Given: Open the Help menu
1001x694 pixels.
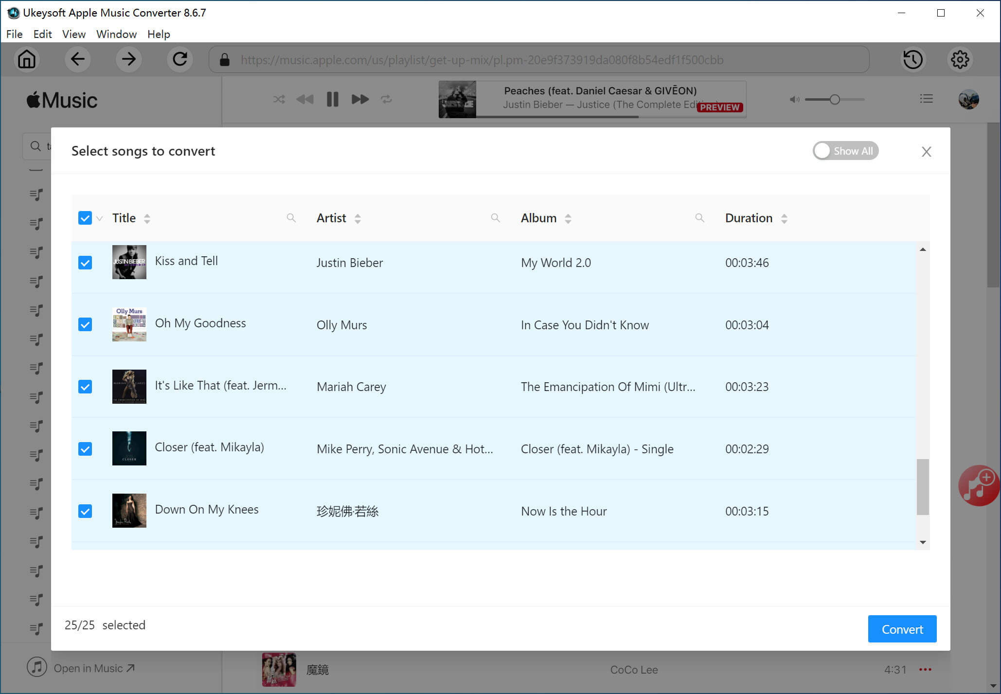Looking at the screenshot, I should coord(159,34).
